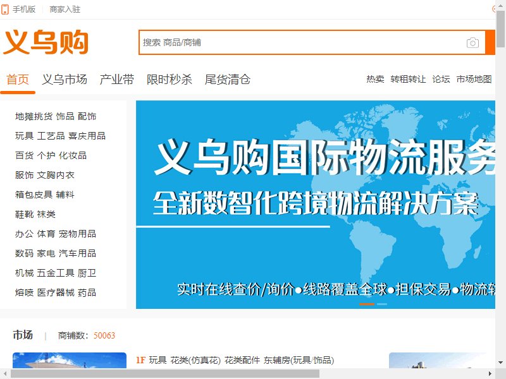
Task: Choose the 个护 personal care category
Action: click(46, 155)
